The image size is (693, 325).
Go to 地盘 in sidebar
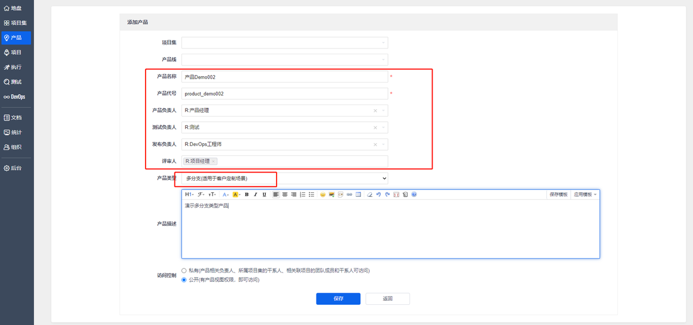(16, 8)
